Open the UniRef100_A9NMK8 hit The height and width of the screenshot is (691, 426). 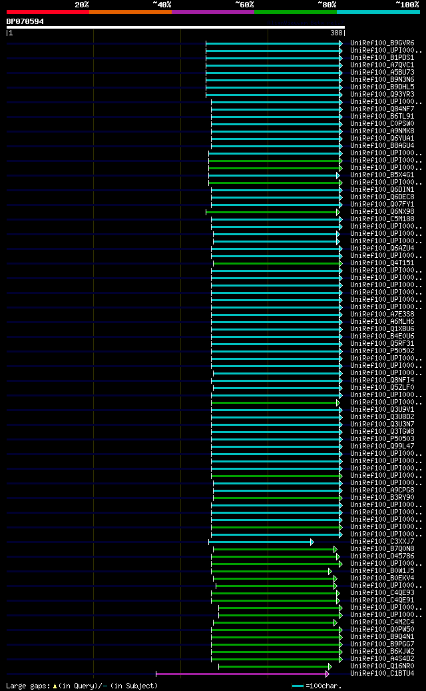382,131
